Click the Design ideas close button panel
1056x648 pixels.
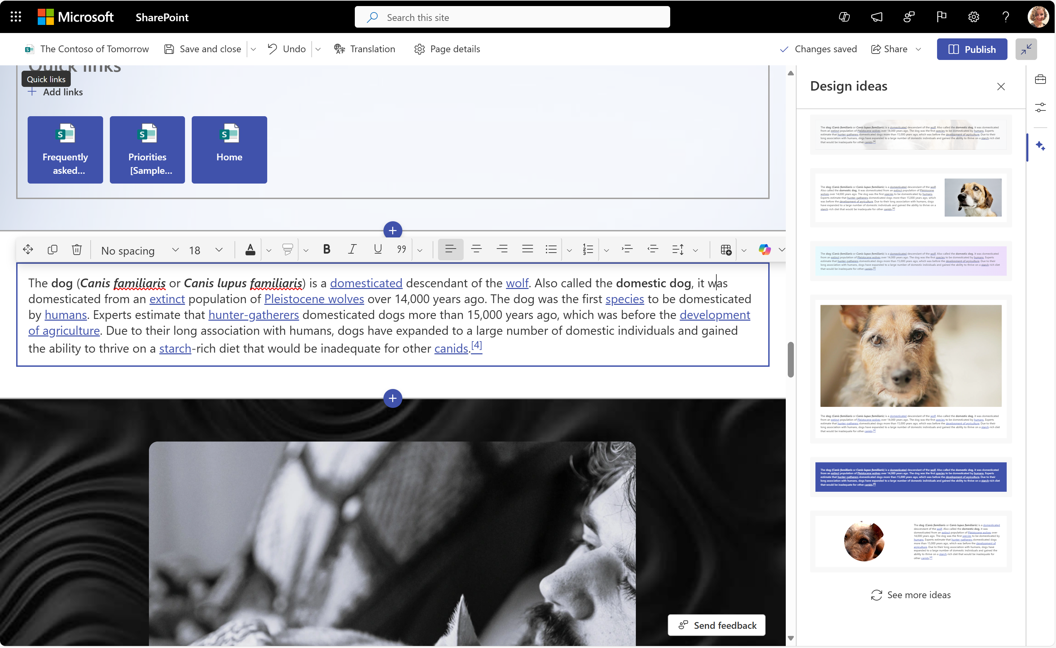point(1001,86)
